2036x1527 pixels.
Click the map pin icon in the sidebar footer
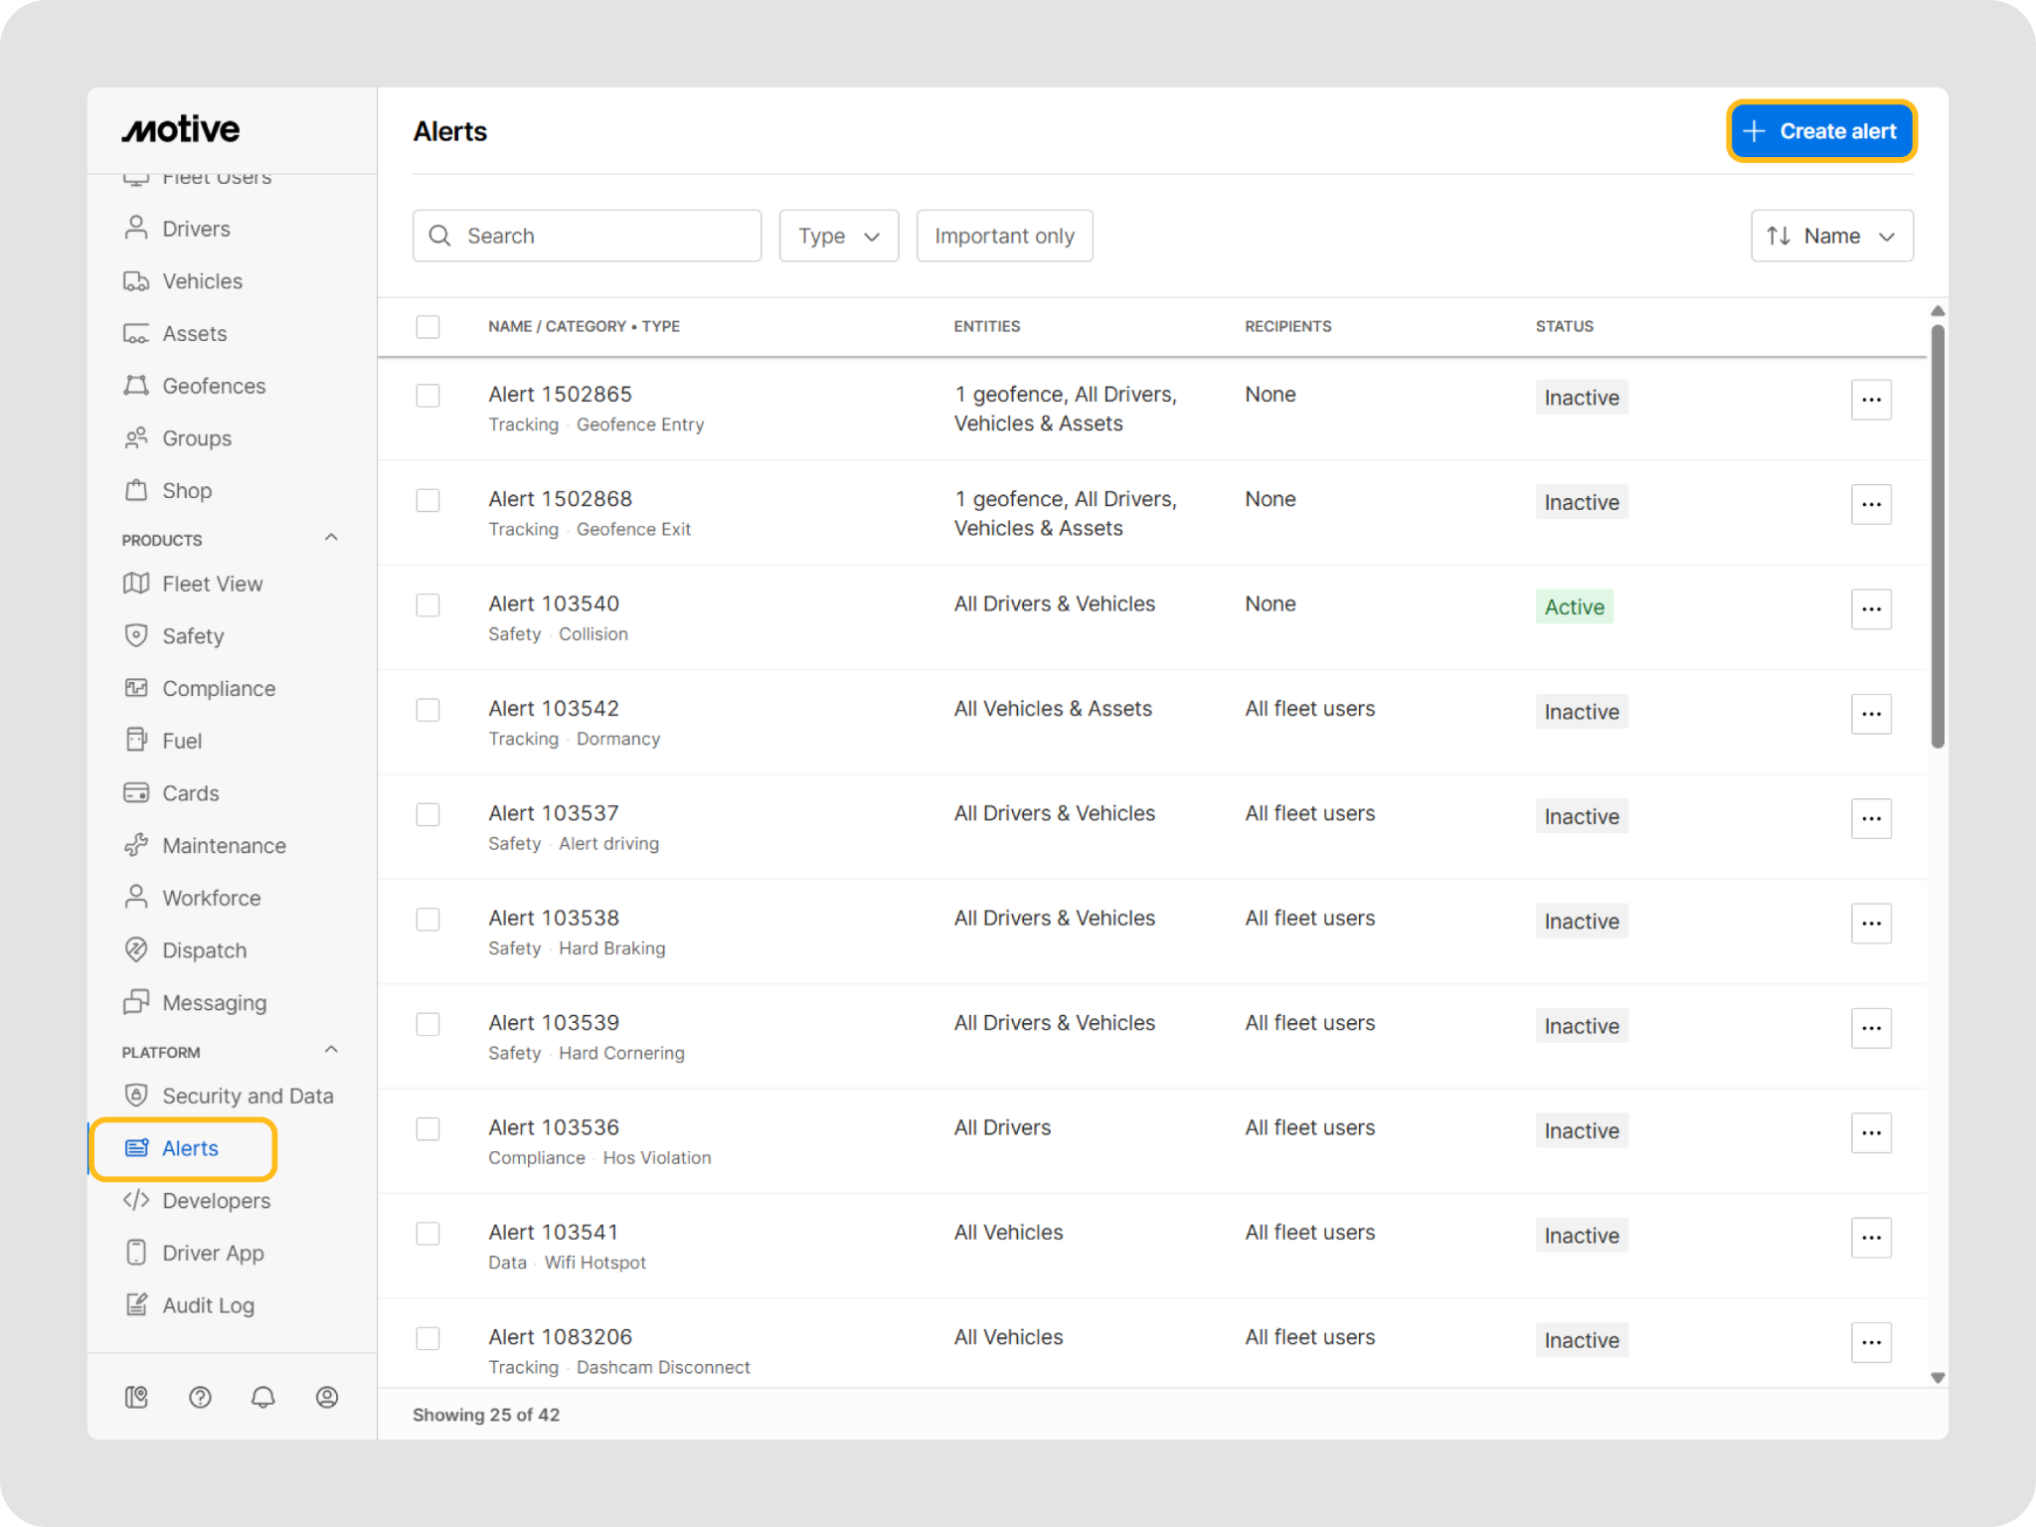pyautogui.click(x=136, y=1397)
